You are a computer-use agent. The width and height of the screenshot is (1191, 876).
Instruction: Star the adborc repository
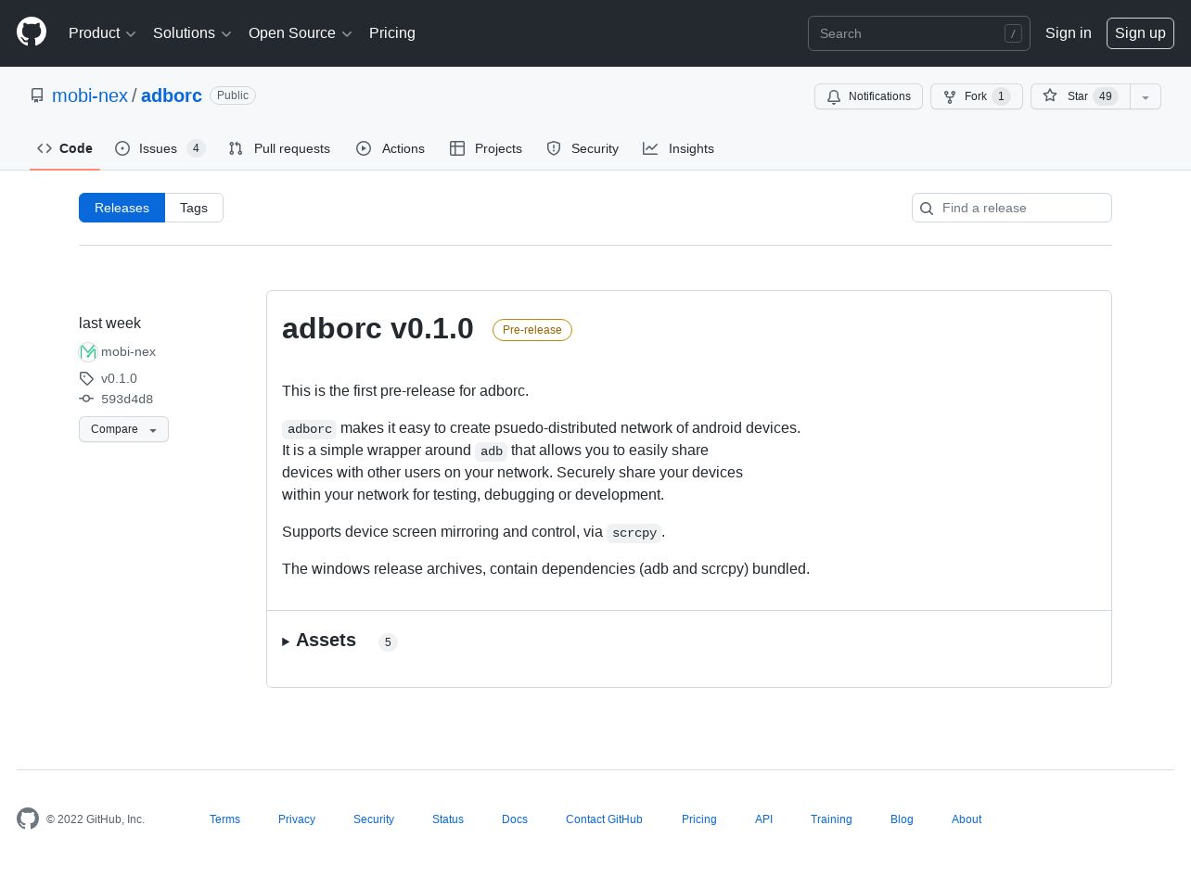[1081, 96]
